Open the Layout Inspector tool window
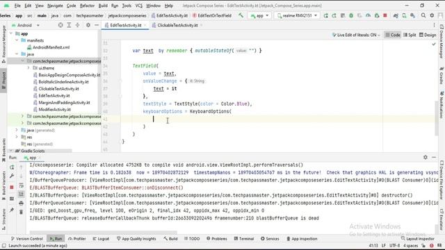445x250 pixels. click(417, 239)
